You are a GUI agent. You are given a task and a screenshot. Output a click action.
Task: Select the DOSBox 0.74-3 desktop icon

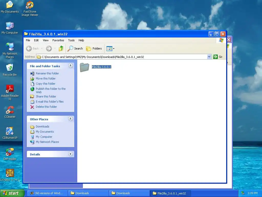pyautogui.click(x=10, y=175)
